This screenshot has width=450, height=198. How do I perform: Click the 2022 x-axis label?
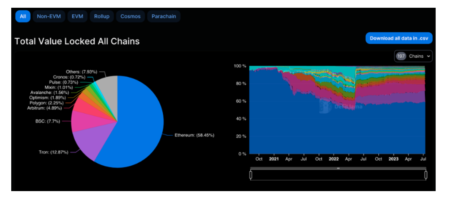click(334, 159)
